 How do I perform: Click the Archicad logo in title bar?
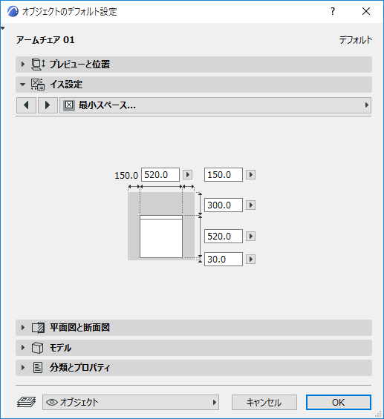13,11
